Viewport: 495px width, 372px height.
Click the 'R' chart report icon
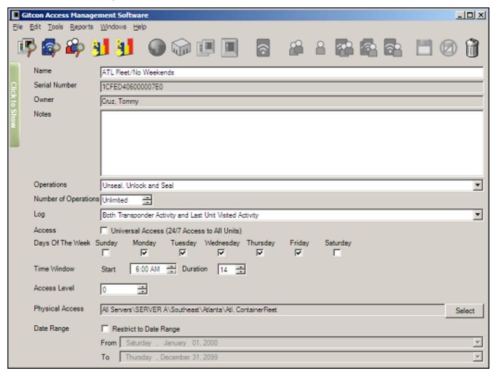pyautogui.click(x=124, y=47)
